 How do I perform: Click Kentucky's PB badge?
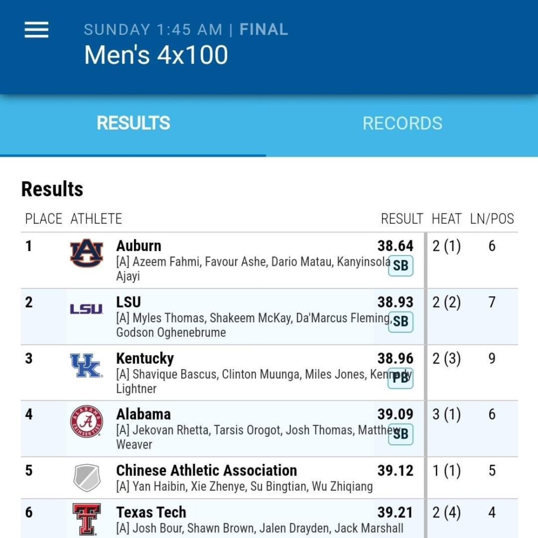tap(400, 378)
